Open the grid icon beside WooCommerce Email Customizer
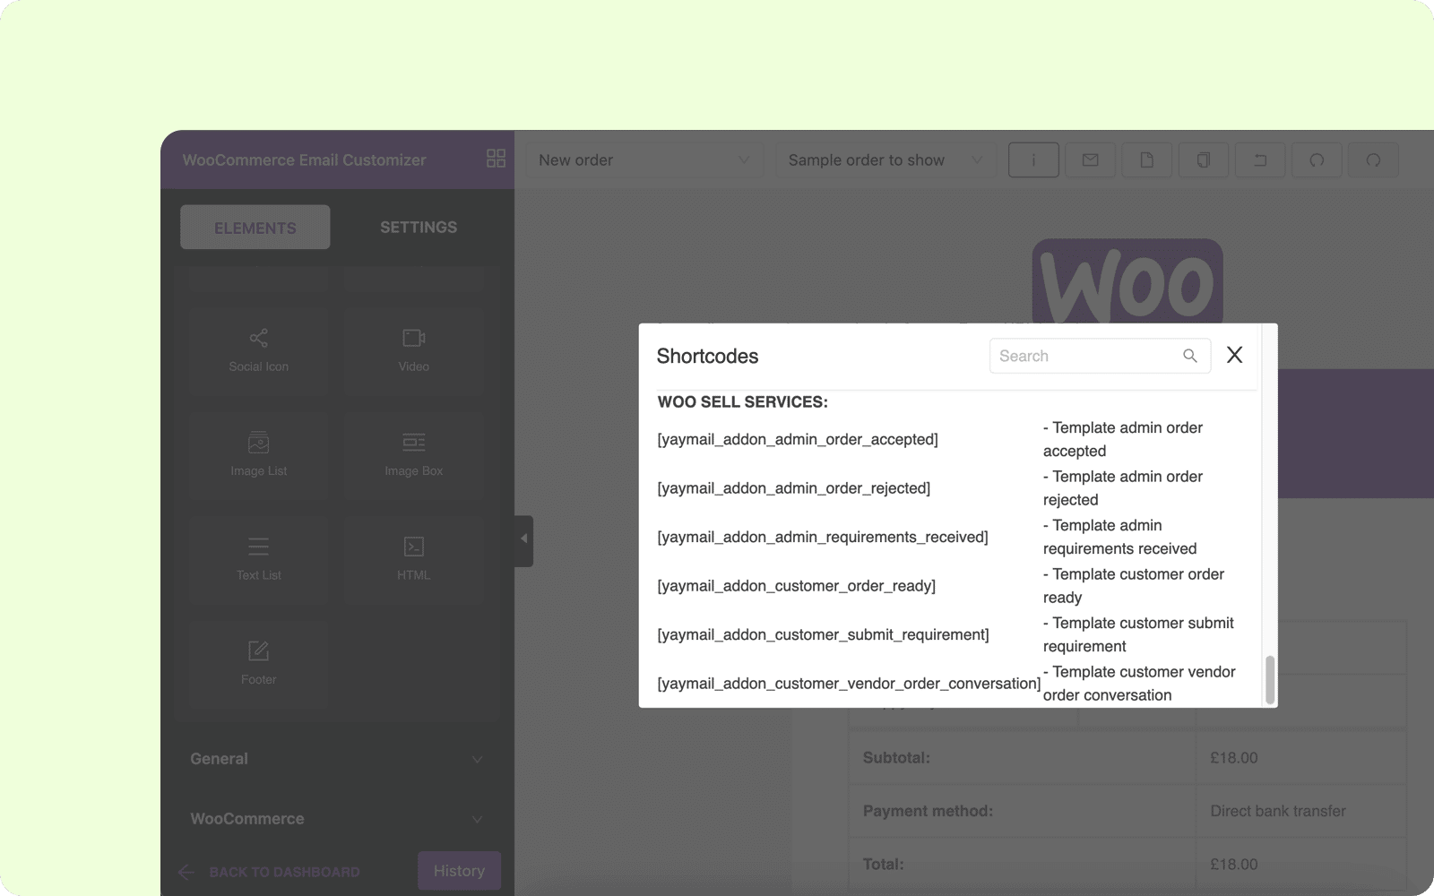The width and height of the screenshot is (1434, 896). [496, 159]
